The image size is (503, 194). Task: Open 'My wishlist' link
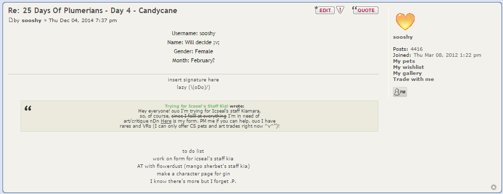(409, 67)
